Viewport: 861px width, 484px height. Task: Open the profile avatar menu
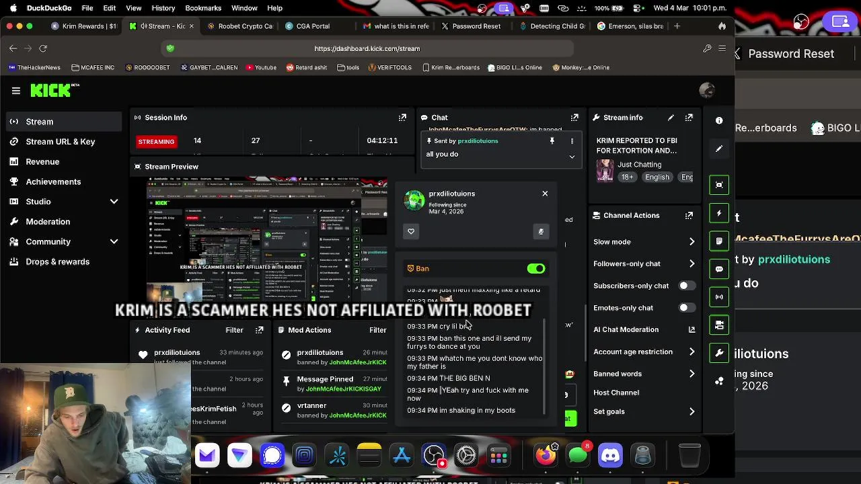click(707, 90)
